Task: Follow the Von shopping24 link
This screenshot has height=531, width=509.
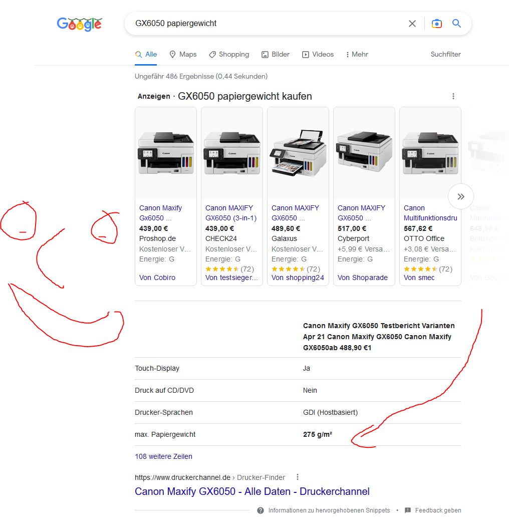Action: pos(298,278)
